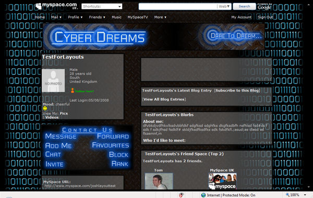The width and height of the screenshot is (313, 198).
Task: Go to the Home nav item
Action: [40, 17]
